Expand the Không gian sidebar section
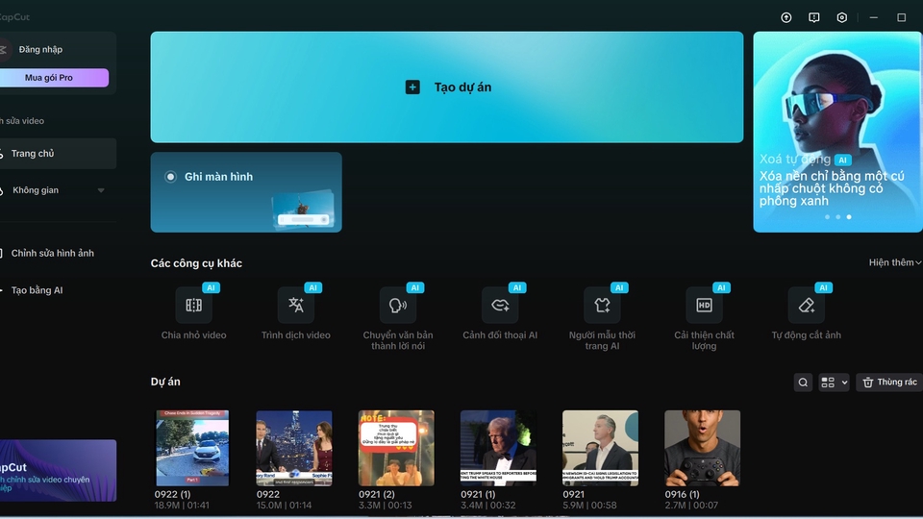Image resolution: width=923 pixels, height=519 pixels. coord(101,190)
